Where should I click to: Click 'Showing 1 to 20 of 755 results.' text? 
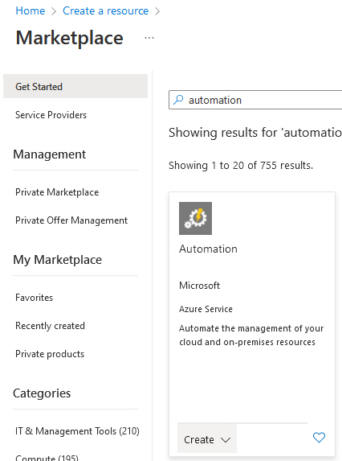pyautogui.click(x=241, y=165)
